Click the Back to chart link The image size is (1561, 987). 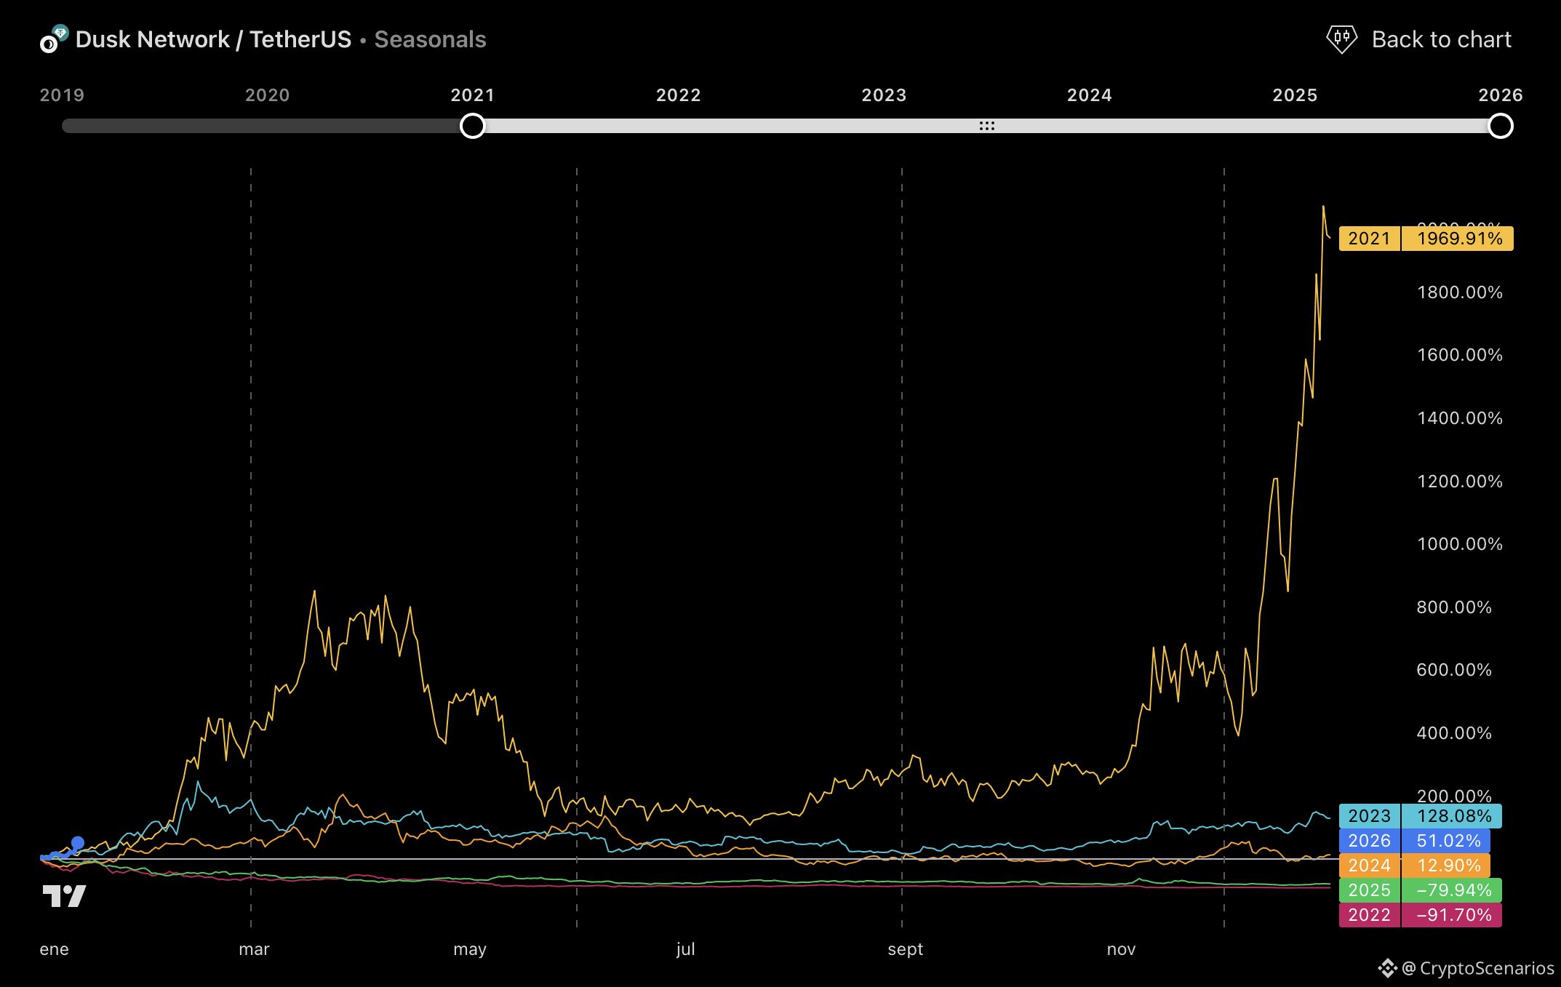point(1441,39)
